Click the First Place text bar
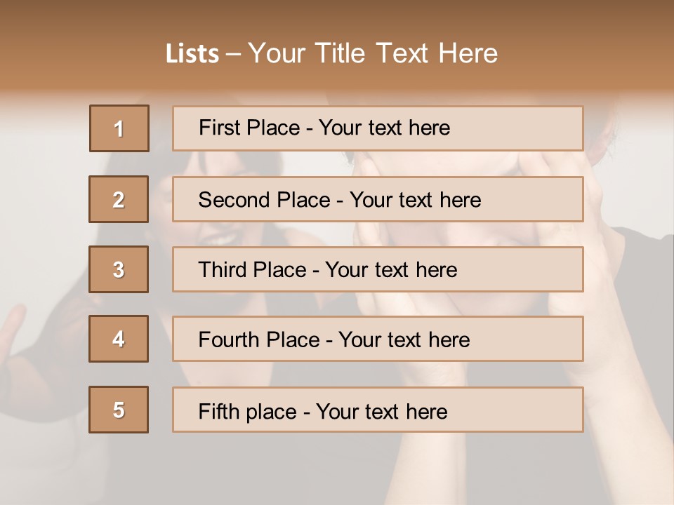674x505 pixels. pyautogui.click(x=378, y=128)
